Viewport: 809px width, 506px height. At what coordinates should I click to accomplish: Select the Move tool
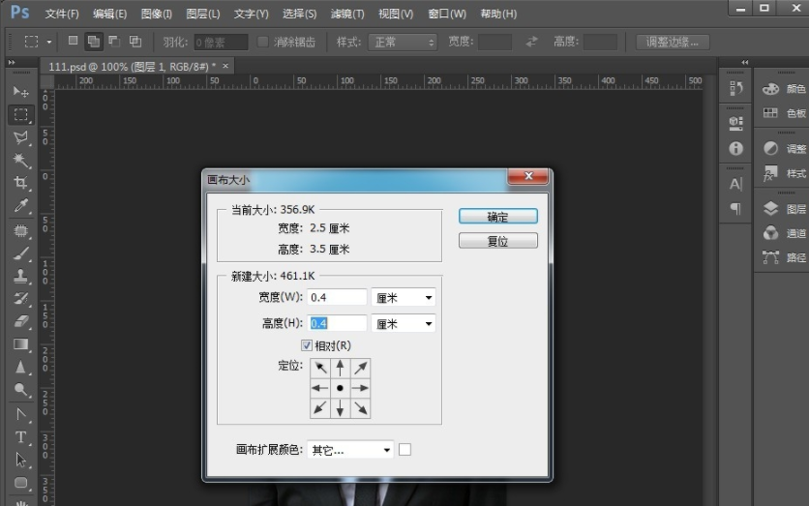[20, 91]
